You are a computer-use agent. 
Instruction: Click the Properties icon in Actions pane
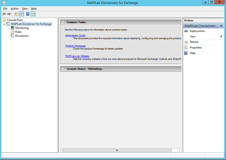pyautogui.click(x=186, y=48)
